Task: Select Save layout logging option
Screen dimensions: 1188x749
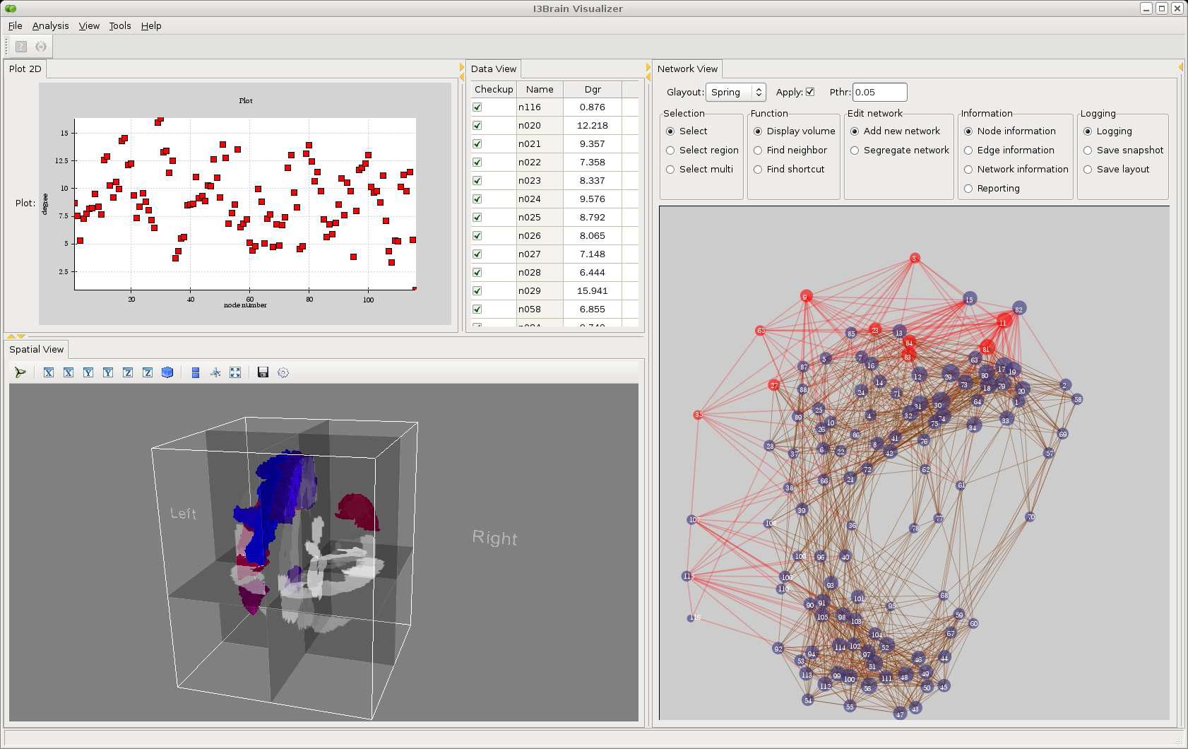Action: point(1116,170)
